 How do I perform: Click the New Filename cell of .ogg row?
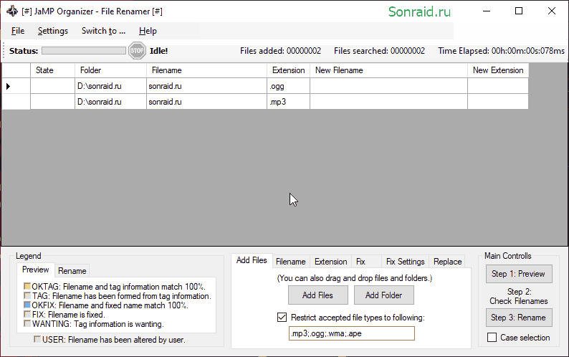(388, 86)
